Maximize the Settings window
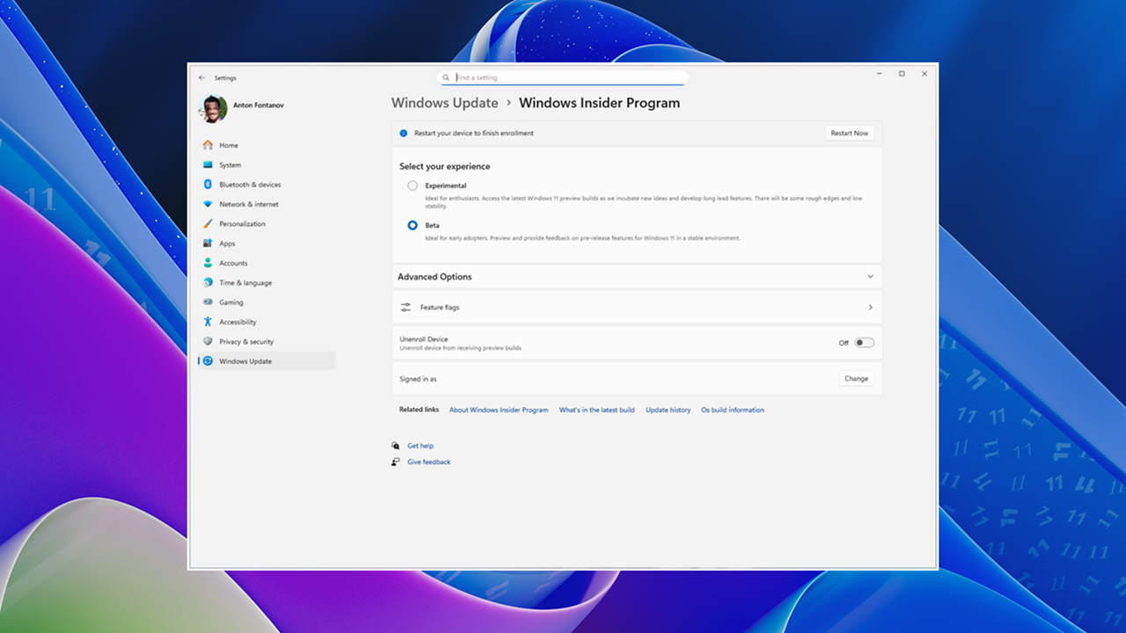 (902, 74)
